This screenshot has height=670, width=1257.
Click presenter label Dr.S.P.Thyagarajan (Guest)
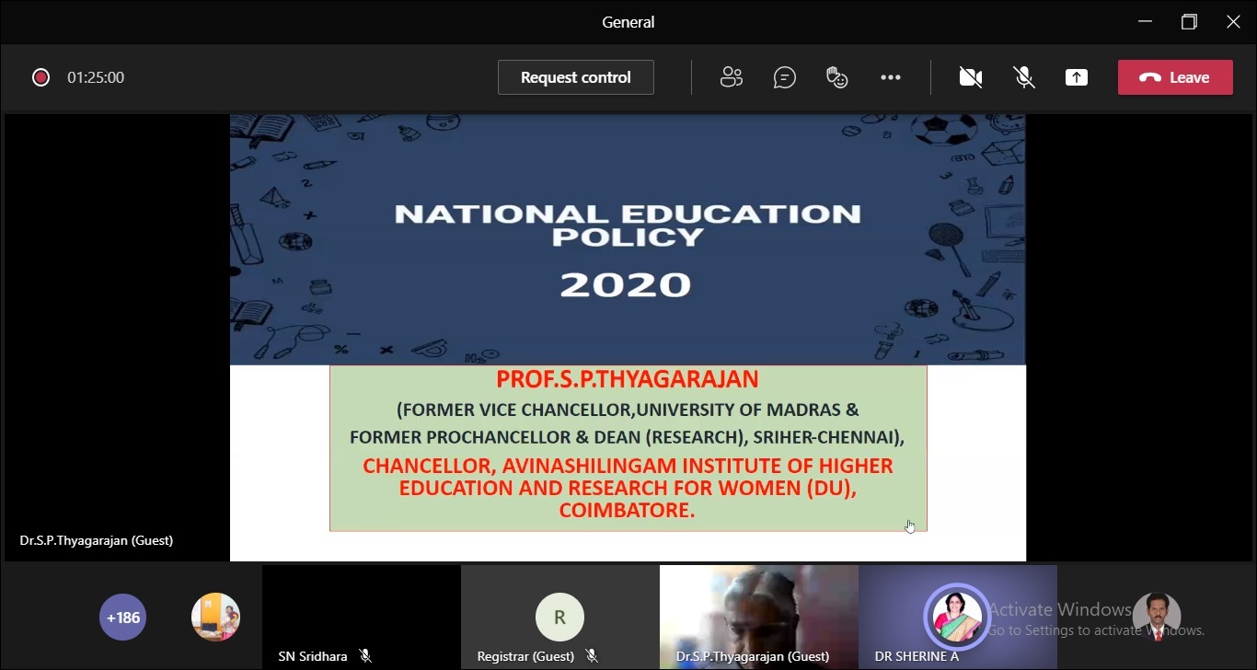[x=97, y=540]
